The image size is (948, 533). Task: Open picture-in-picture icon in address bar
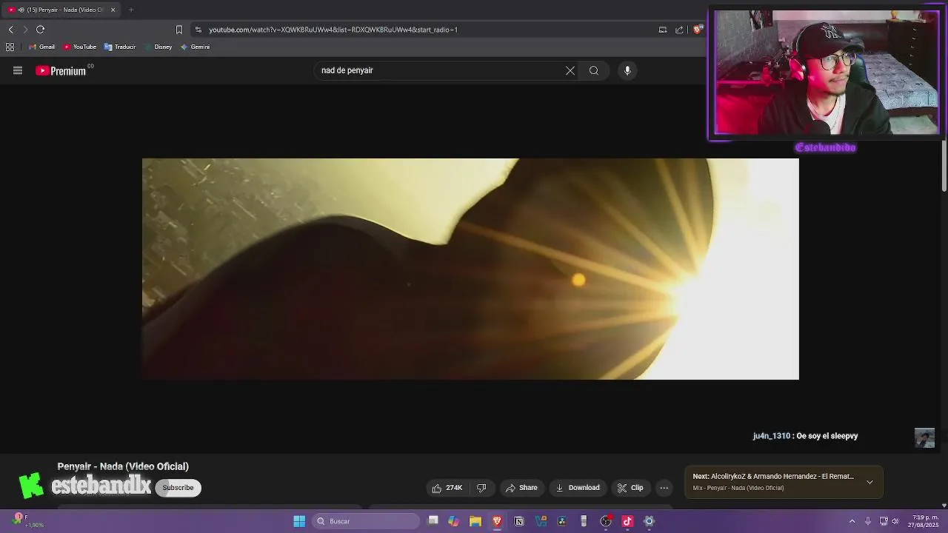[x=663, y=30]
